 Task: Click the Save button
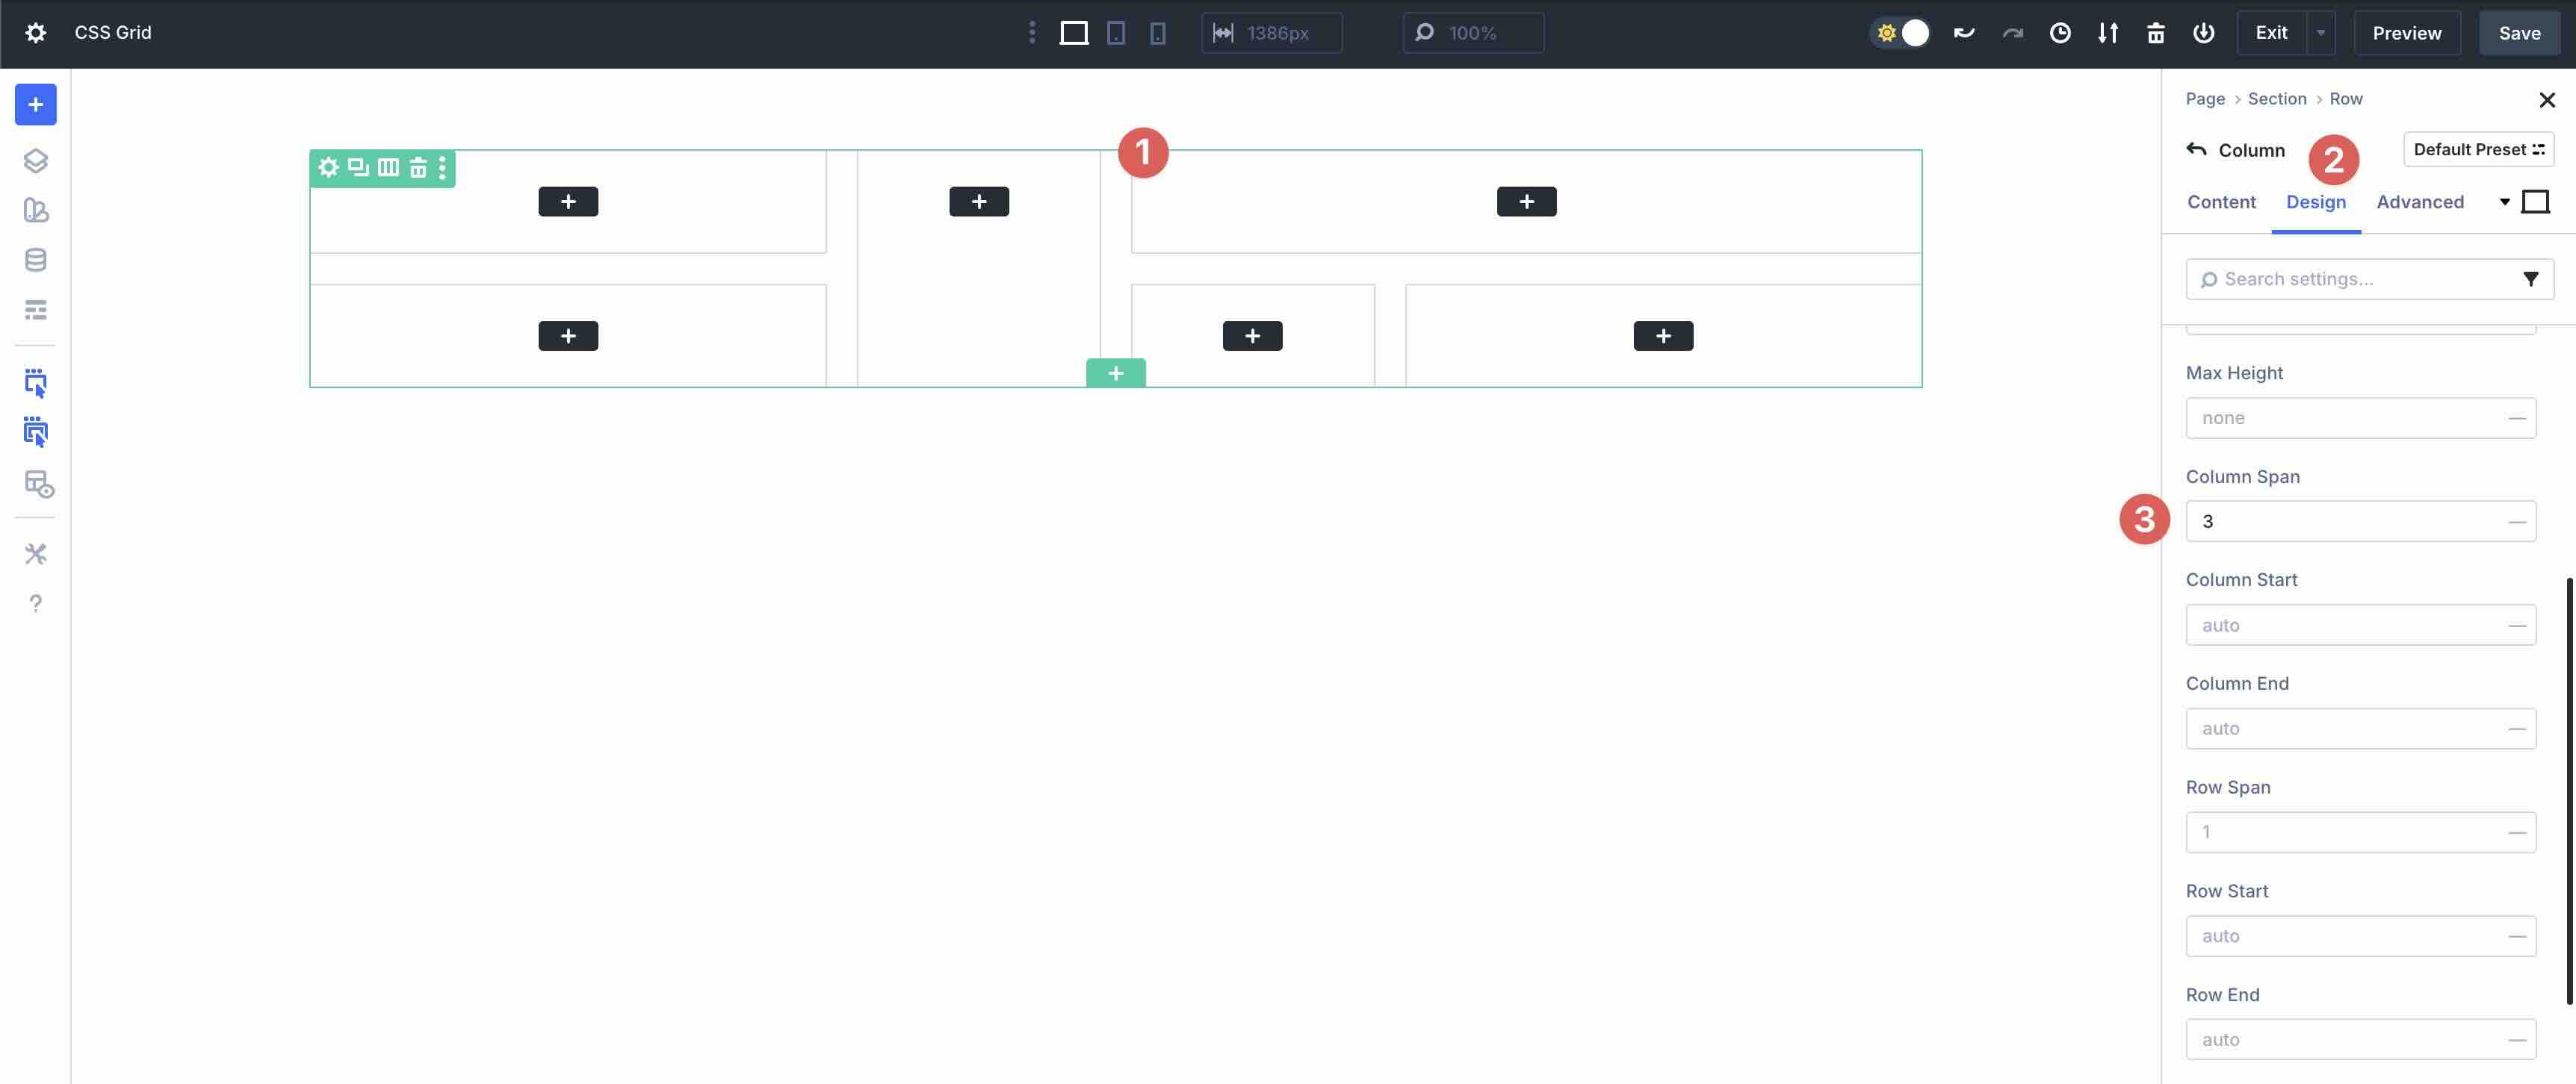click(x=2519, y=32)
